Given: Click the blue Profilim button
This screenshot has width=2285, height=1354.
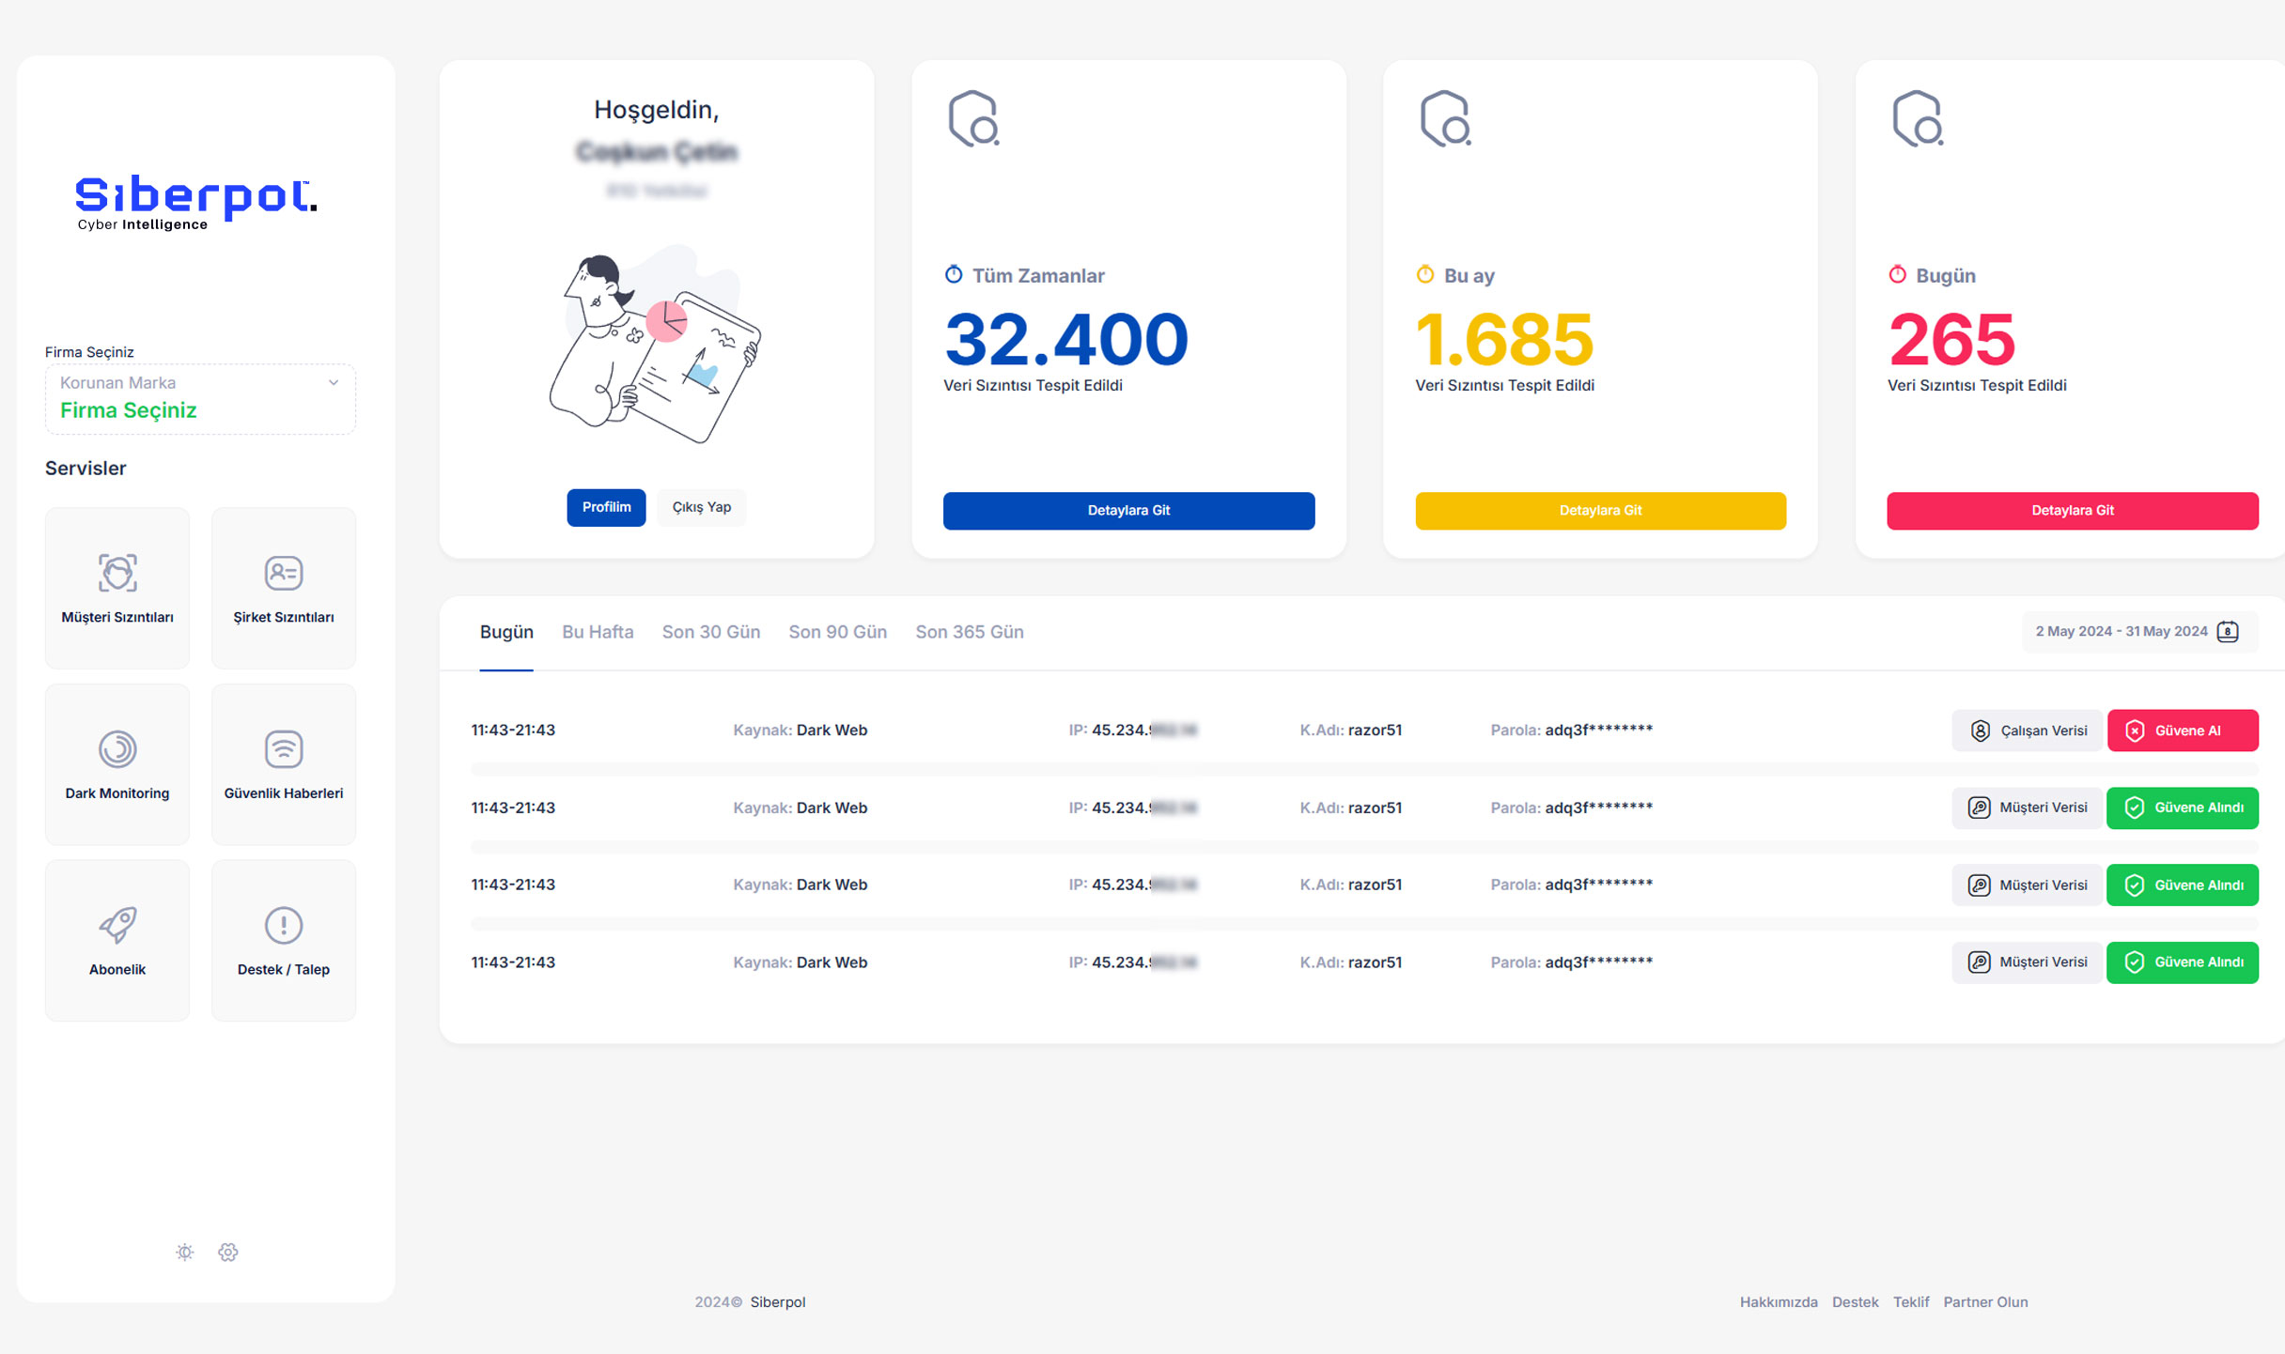Looking at the screenshot, I should pos(606,507).
